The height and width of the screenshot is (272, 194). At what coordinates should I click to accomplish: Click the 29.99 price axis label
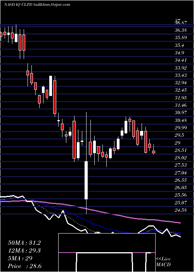[x=181, y=128]
